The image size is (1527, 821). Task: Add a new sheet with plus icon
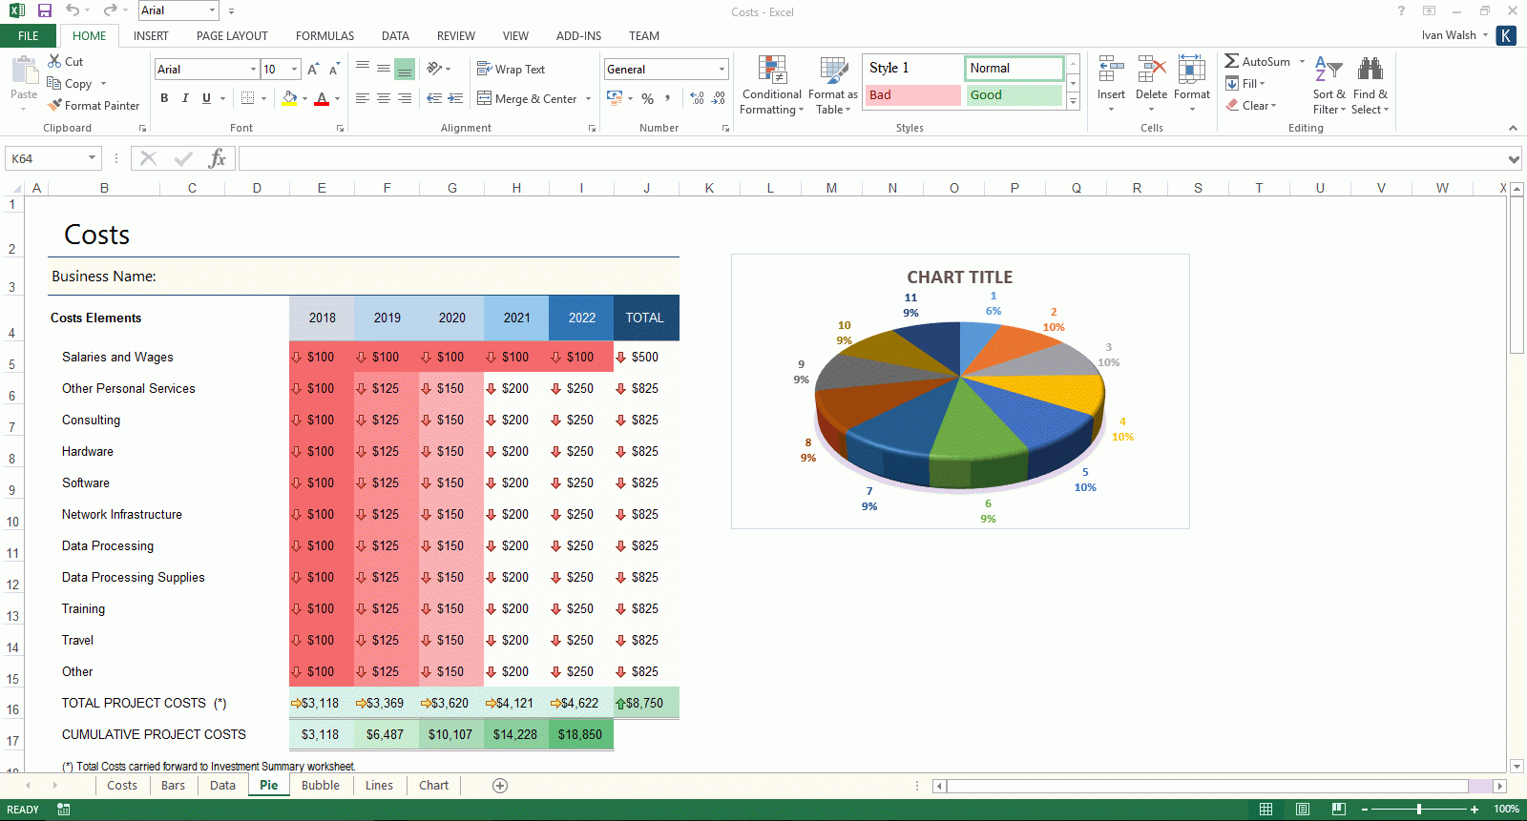pyautogui.click(x=500, y=786)
